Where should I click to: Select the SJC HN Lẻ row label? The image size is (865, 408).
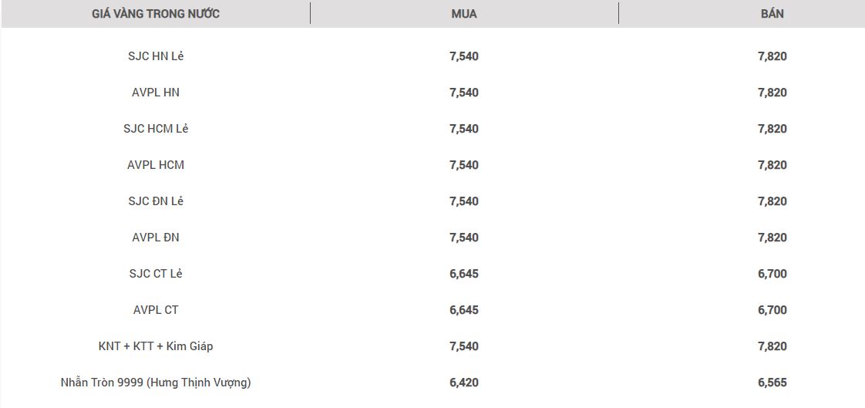click(156, 56)
